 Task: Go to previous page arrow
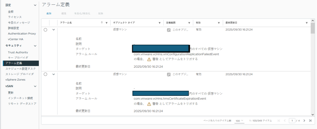pos(285,121)
